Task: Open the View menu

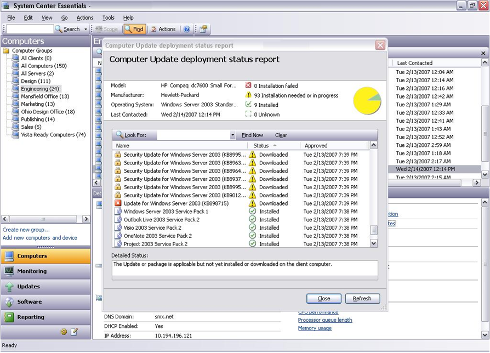Action: pyautogui.click(x=47, y=18)
